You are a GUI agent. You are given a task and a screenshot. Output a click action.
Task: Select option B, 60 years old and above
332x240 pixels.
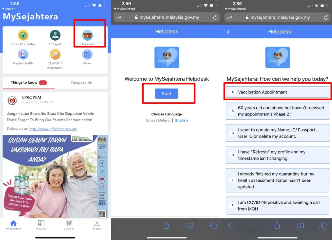click(277, 111)
